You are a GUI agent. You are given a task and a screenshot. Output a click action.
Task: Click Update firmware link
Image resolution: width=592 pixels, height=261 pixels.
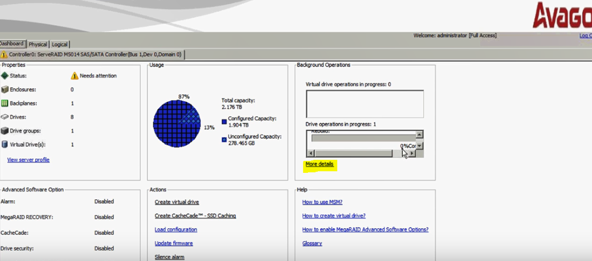point(174,243)
